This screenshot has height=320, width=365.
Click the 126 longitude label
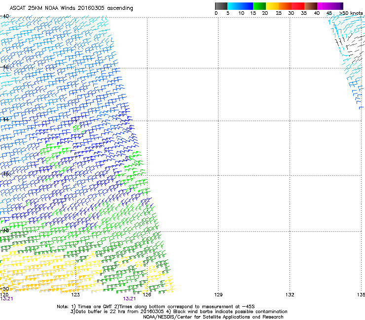click(147, 295)
